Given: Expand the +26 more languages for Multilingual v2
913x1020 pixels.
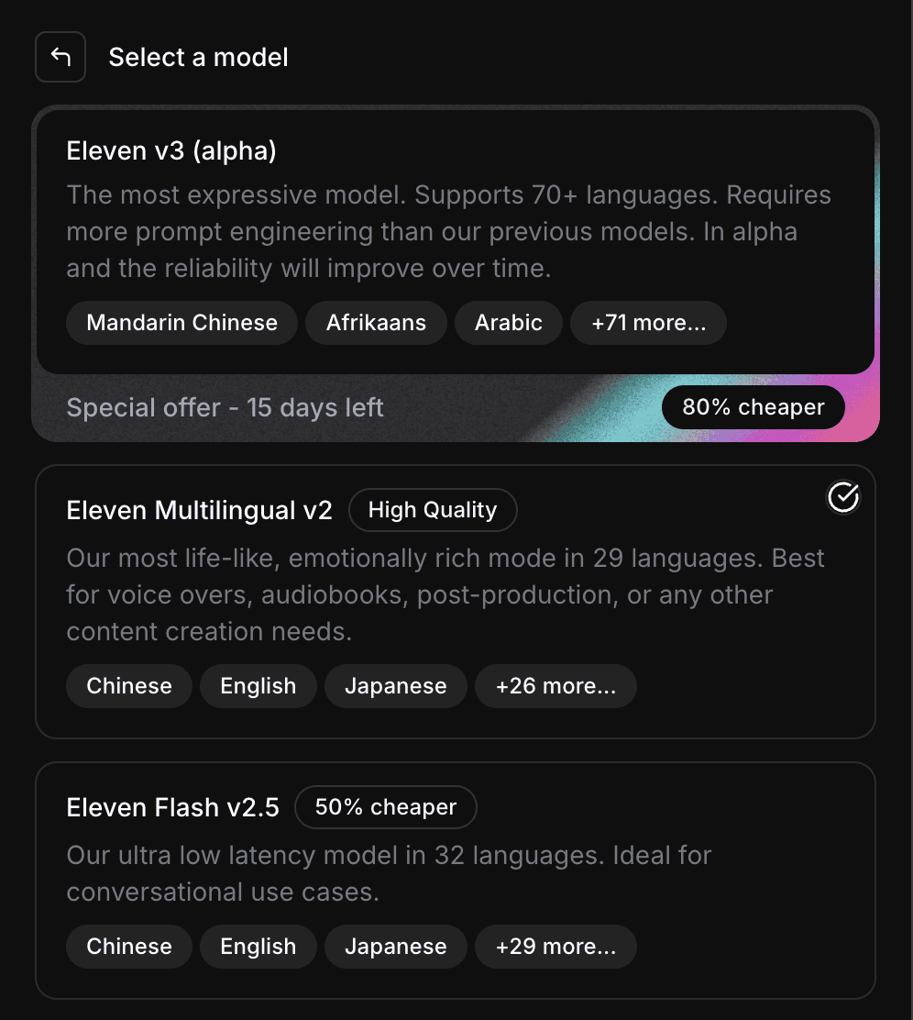Looking at the screenshot, I should tap(555, 685).
